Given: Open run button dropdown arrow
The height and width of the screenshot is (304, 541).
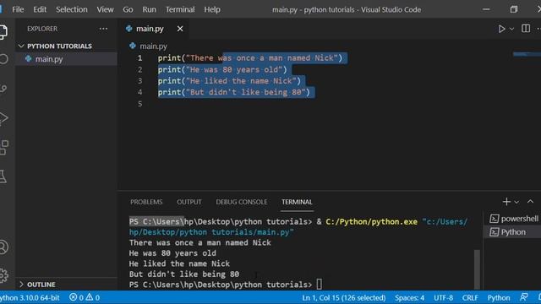Looking at the screenshot, I should click(512, 29).
